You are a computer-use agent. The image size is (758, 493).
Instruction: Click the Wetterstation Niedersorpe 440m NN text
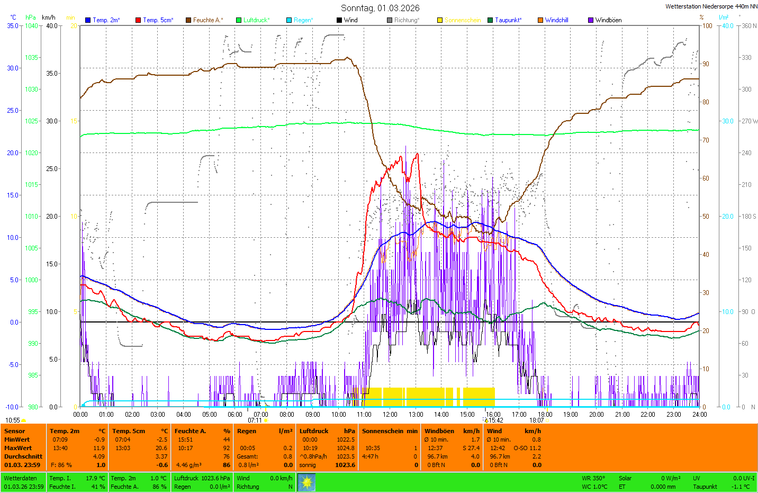click(x=711, y=6)
